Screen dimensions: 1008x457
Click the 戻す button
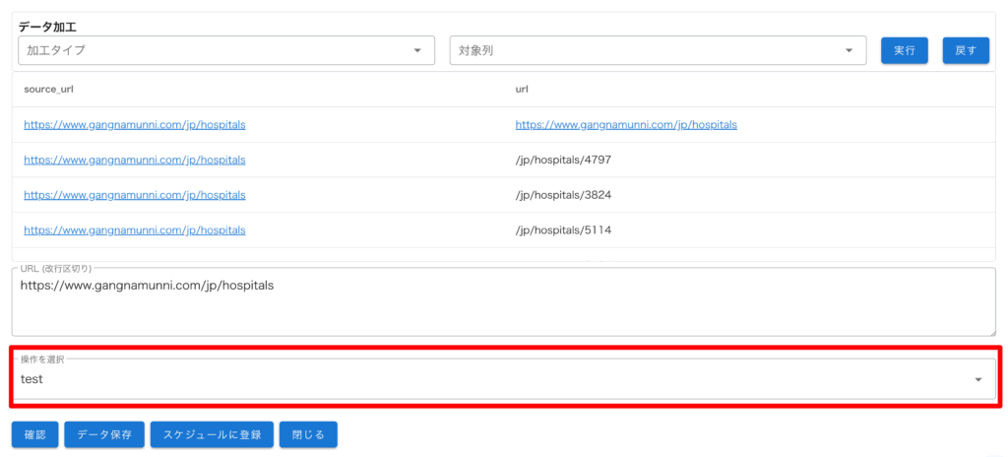pyautogui.click(x=966, y=50)
